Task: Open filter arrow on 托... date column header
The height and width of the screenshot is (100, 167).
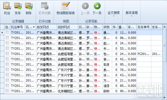Action: [x=34, y=27]
